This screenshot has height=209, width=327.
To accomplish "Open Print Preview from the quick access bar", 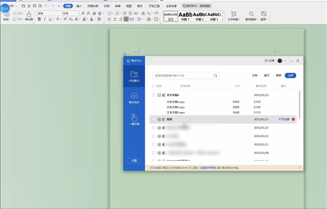I will [40, 6].
